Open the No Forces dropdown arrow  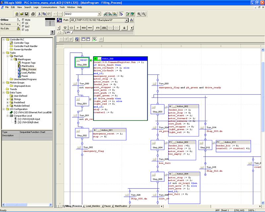click(x=19, y=24)
